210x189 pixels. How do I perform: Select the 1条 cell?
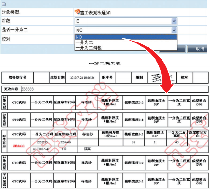pos(65,149)
